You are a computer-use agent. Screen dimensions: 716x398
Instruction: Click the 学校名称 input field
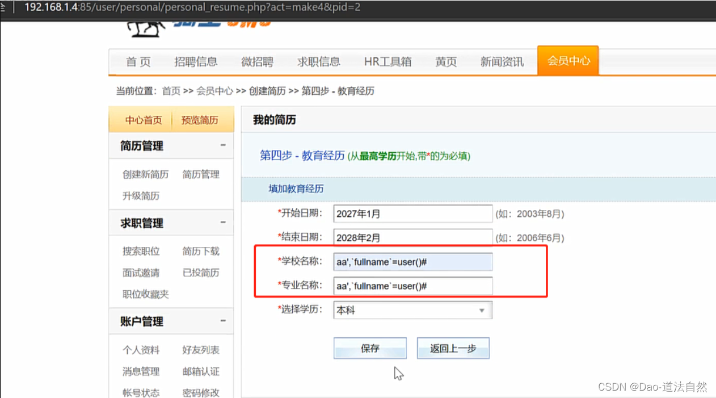[412, 262]
